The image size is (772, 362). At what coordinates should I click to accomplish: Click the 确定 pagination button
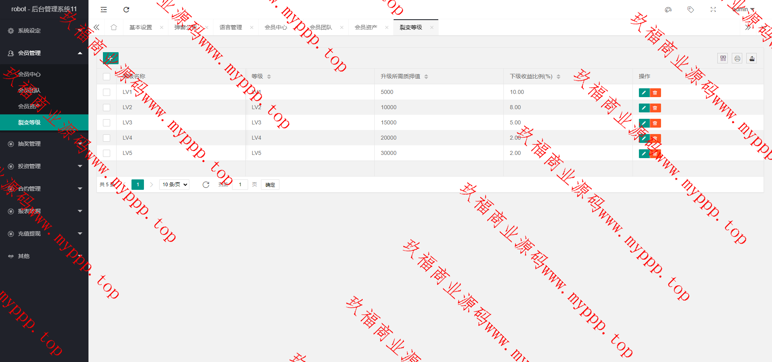click(270, 185)
